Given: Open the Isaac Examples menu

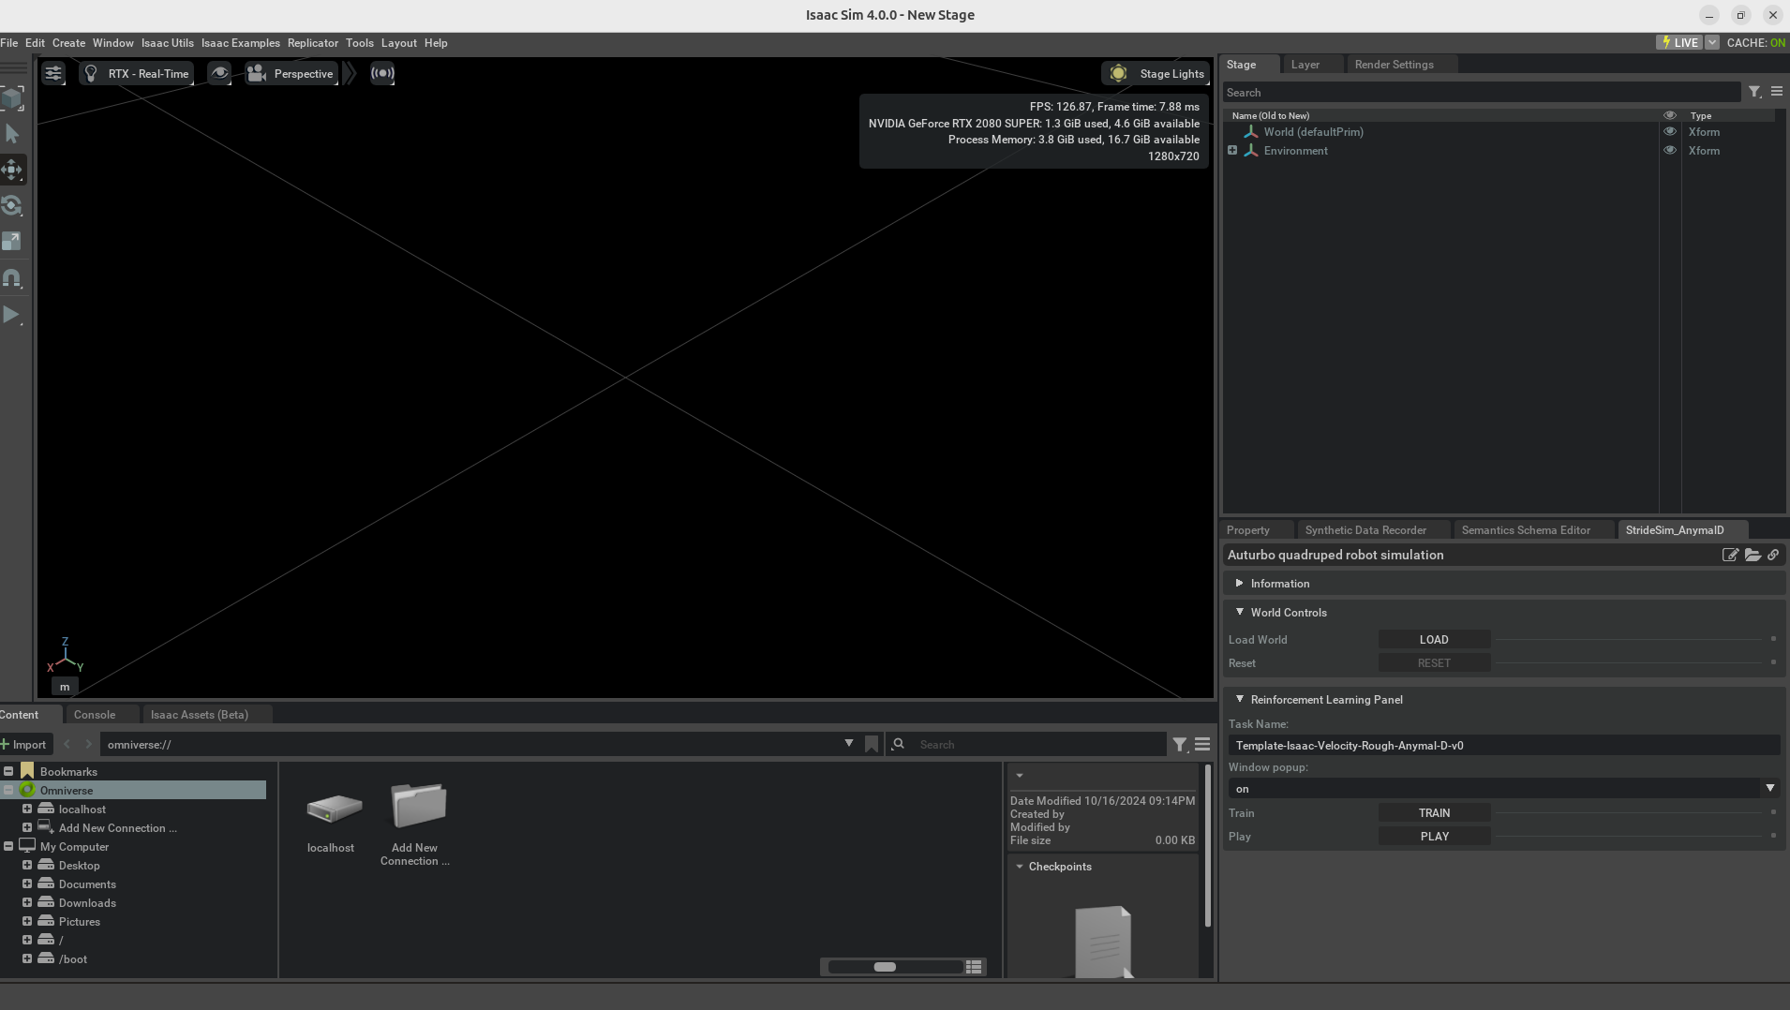Looking at the screenshot, I should tap(240, 43).
